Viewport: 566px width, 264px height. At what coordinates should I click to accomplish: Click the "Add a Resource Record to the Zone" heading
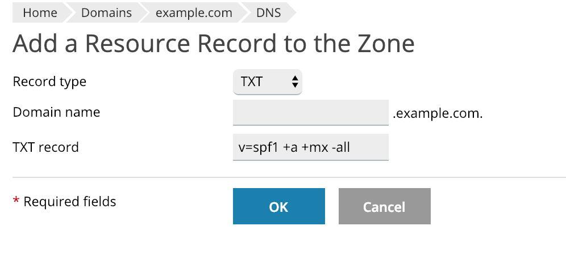[213, 44]
